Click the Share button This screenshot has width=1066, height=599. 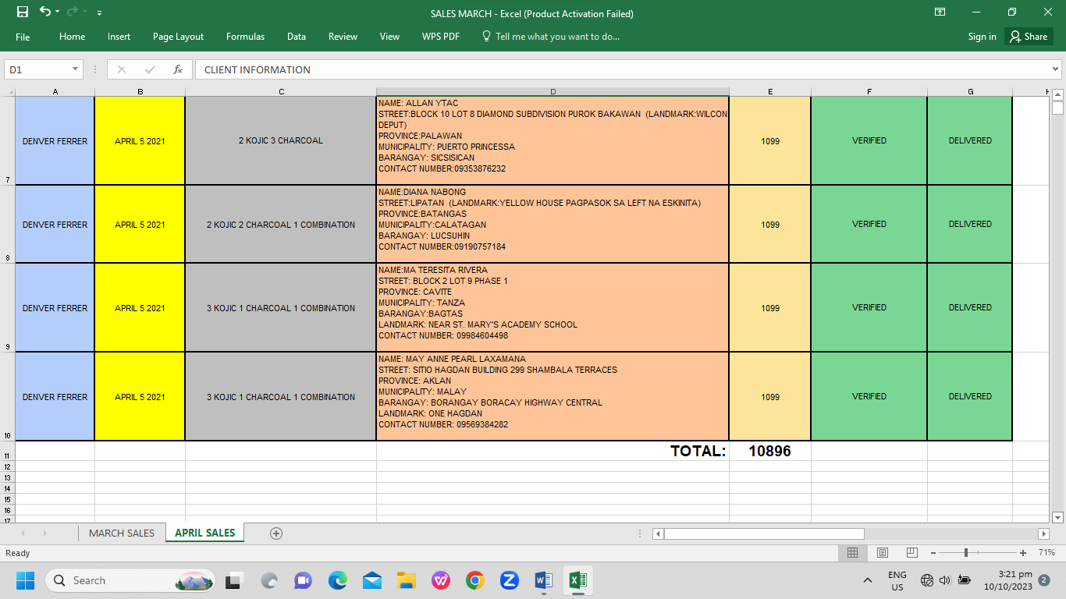pyautogui.click(x=1029, y=37)
